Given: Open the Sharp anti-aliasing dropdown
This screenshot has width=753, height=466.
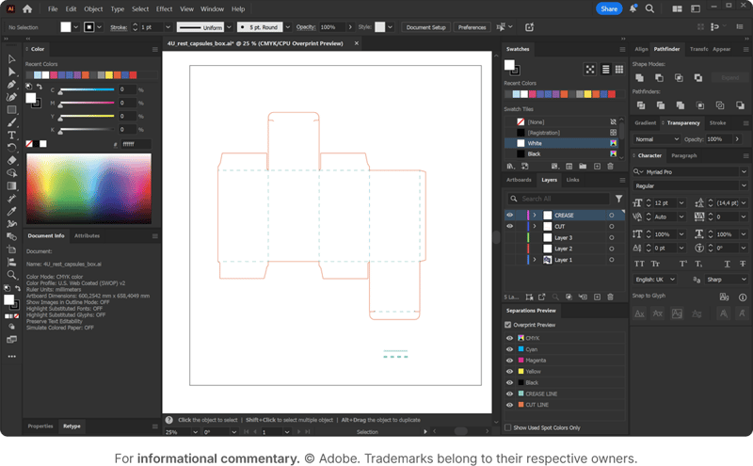Looking at the screenshot, I should pos(726,280).
